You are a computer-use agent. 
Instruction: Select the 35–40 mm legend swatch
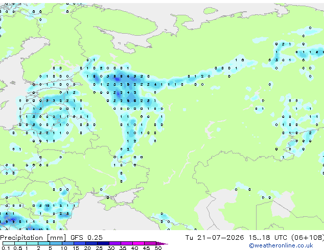click(126, 243)
